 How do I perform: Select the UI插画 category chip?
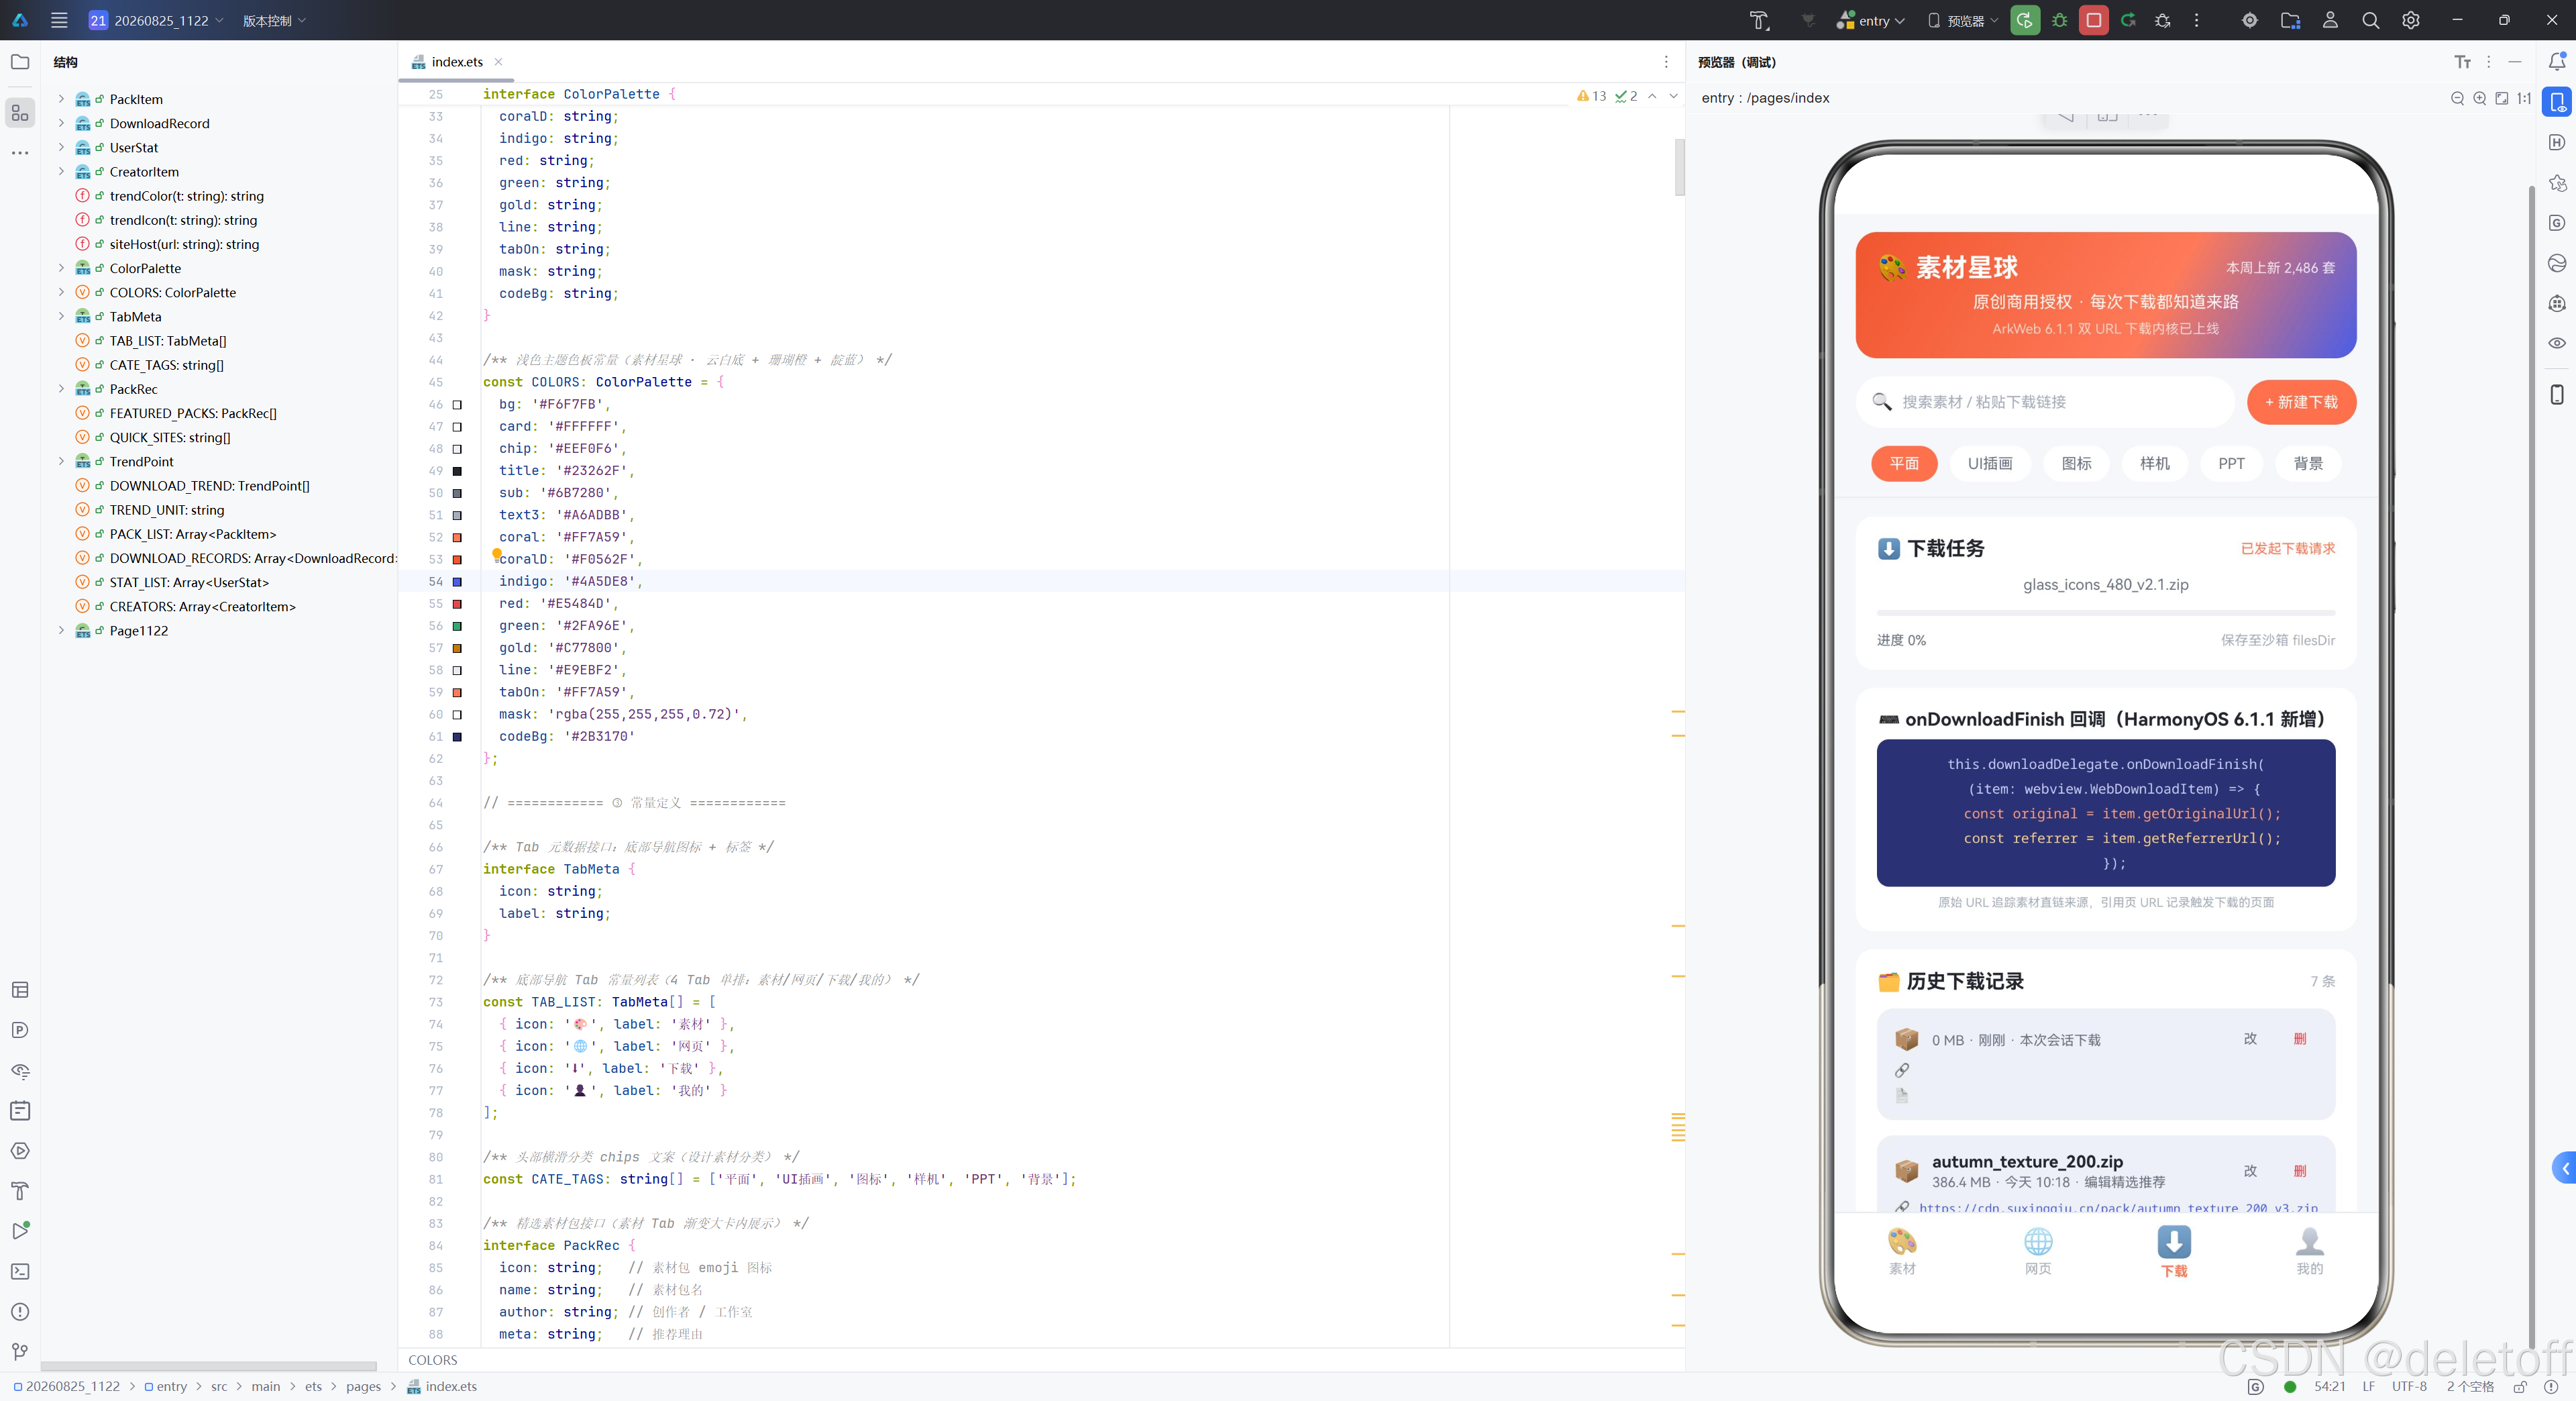1990,463
